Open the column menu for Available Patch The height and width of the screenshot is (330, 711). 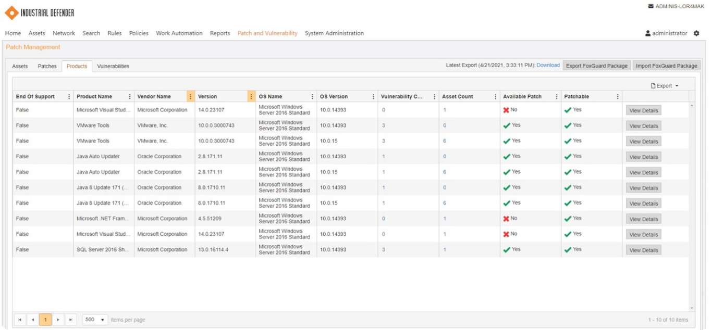pyautogui.click(x=557, y=96)
